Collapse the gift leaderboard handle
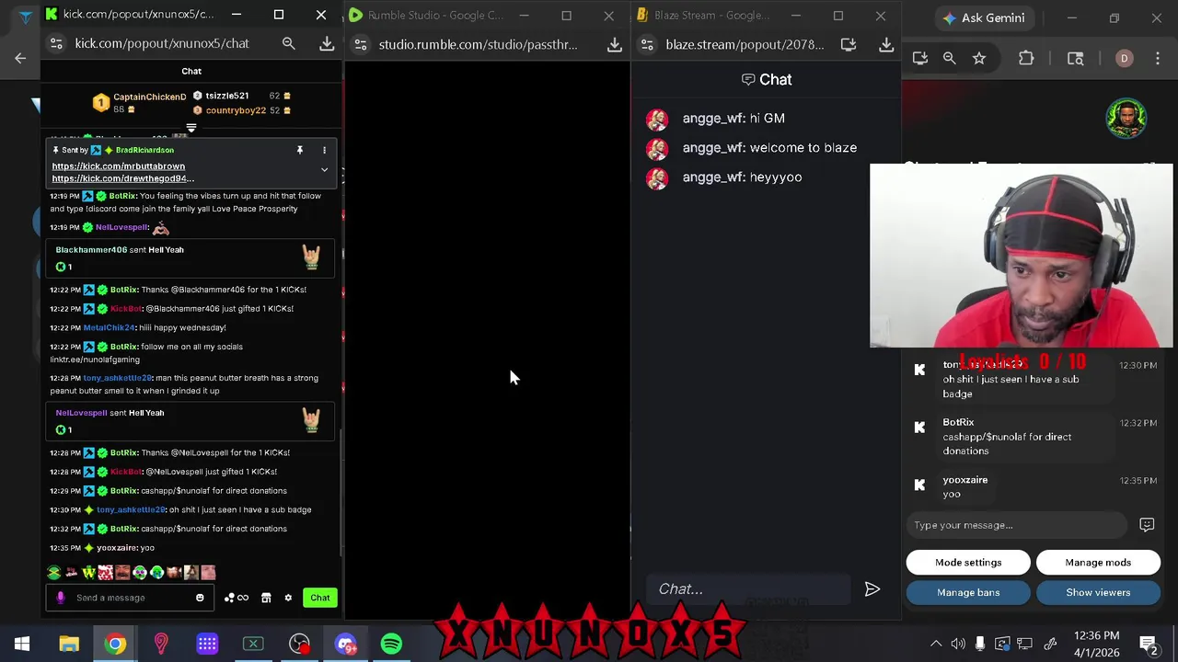Screen dimensions: 1178x662 tap(191, 128)
